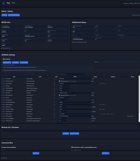Screen dimensions: 140x161
Task: Click the Open Native ESP3D Page button
Action: point(14,15)
